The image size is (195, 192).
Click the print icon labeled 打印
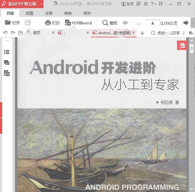click(x=52, y=23)
